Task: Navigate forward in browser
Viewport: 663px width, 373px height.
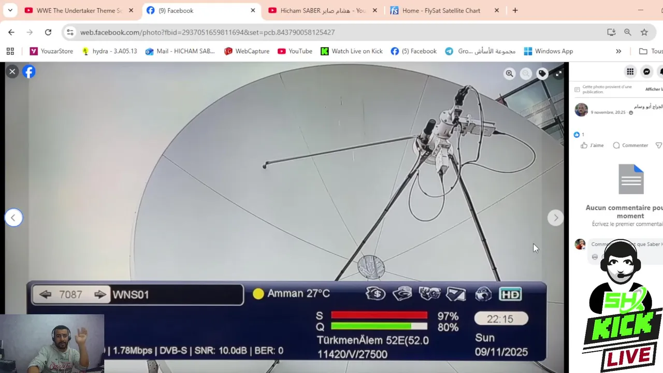Action: 30,32
